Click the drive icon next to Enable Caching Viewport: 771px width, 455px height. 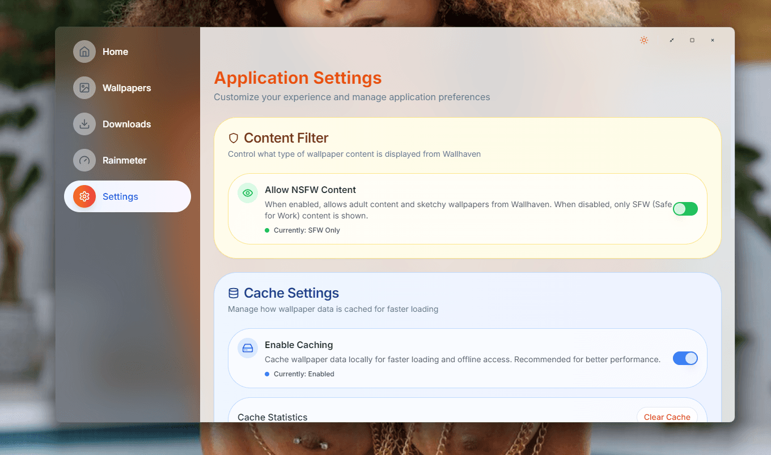tap(247, 347)
